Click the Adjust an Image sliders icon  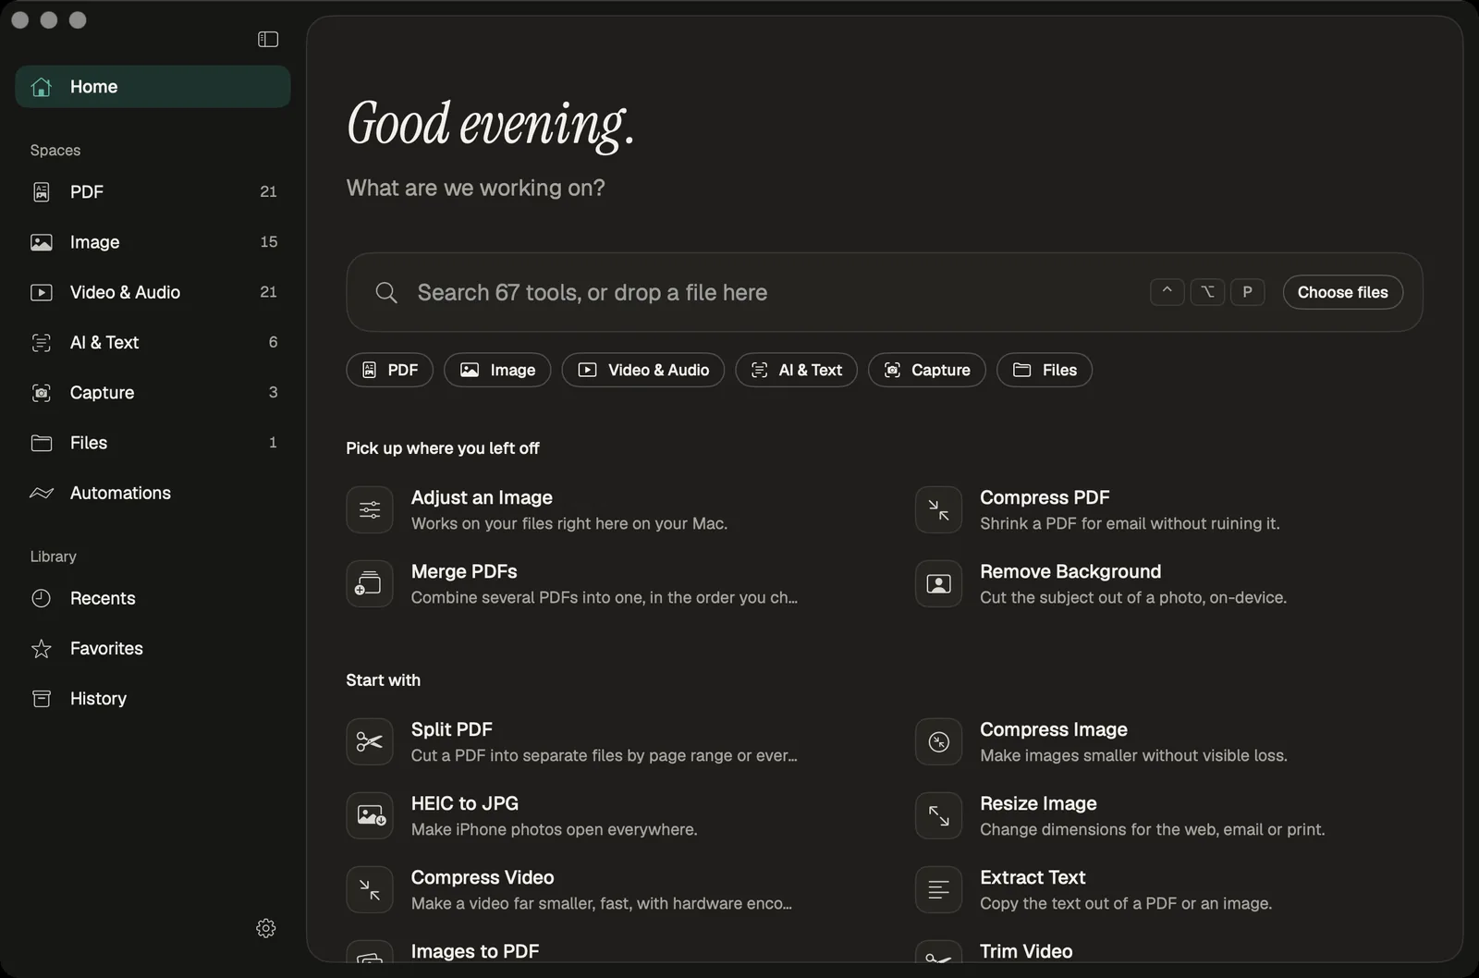(x=370, y=509)
